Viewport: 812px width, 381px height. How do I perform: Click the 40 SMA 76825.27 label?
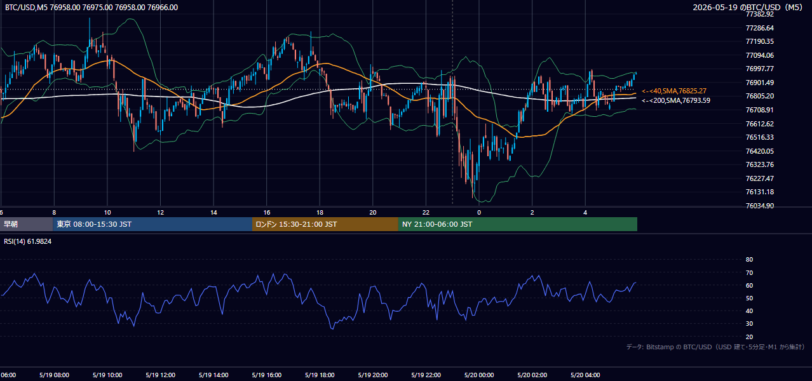click(x=674, y=91)
